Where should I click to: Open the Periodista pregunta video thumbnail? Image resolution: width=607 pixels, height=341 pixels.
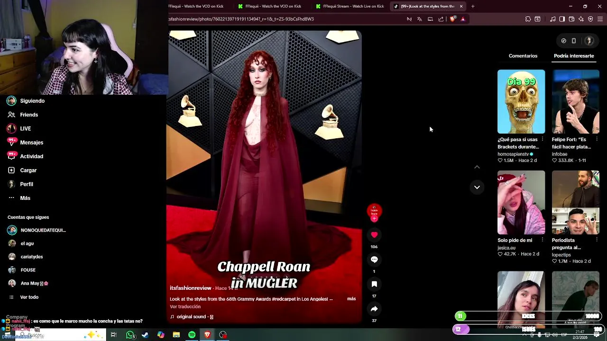(576, 202)
